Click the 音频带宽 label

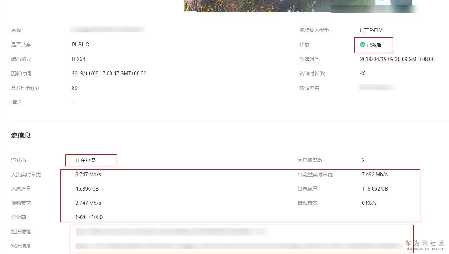click(308, 203)
